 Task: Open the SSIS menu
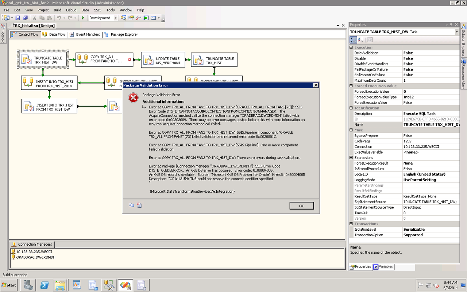tap(98, 10)
